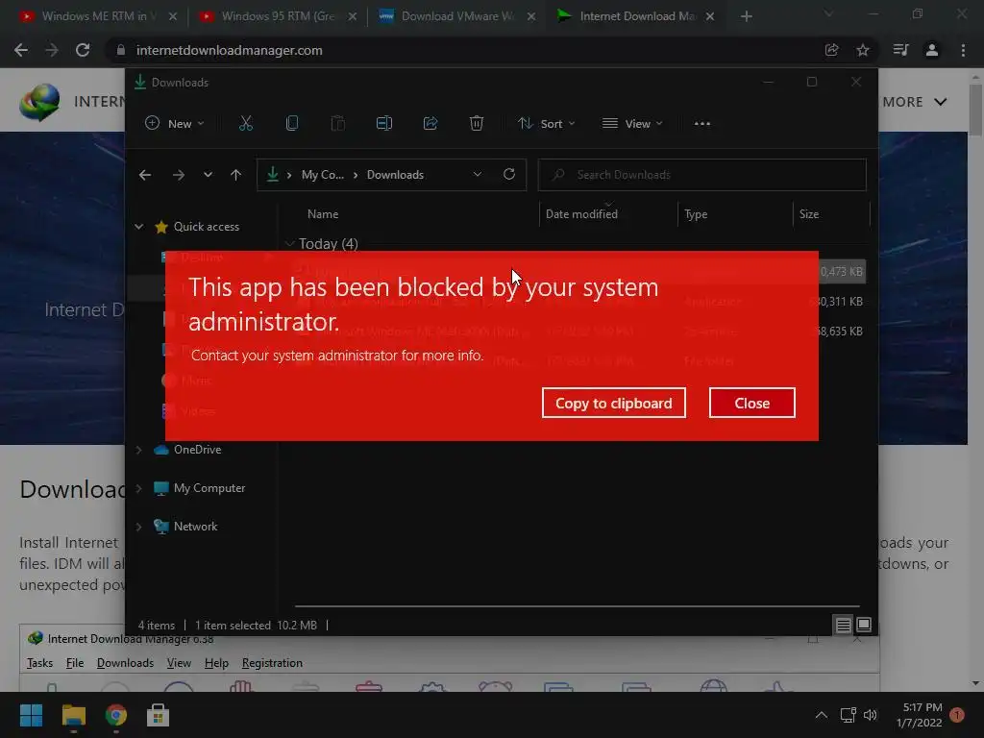Open the Windows Start menu

[x=31, y=715]
